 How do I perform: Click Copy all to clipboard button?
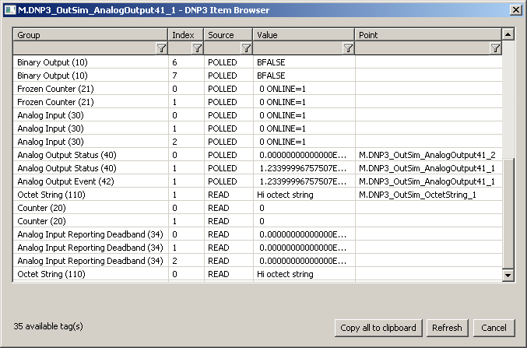coord(378,328)
